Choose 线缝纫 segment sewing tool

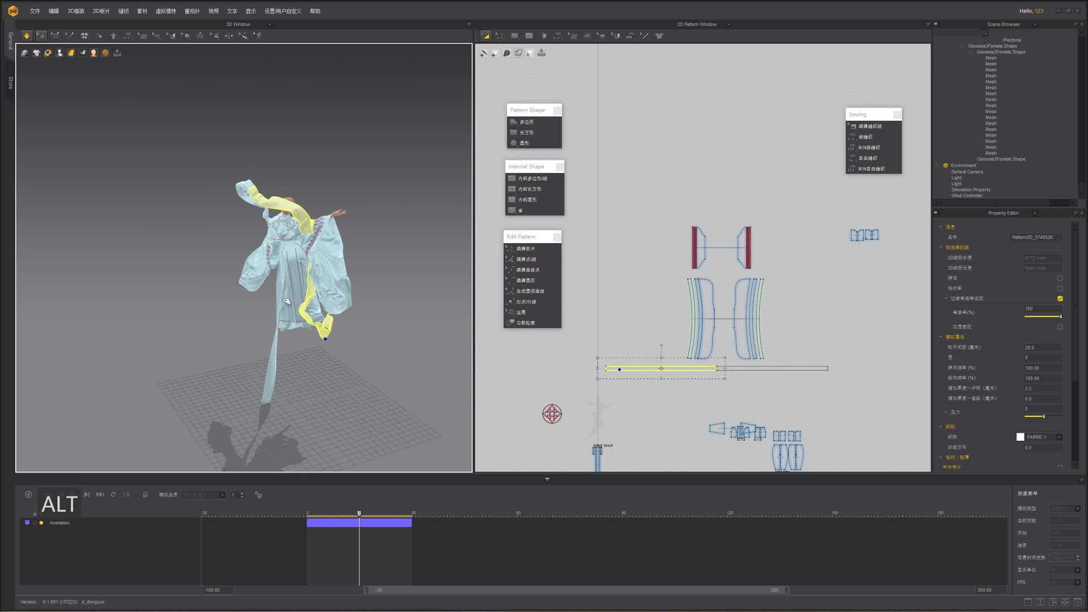pos(865,137)
